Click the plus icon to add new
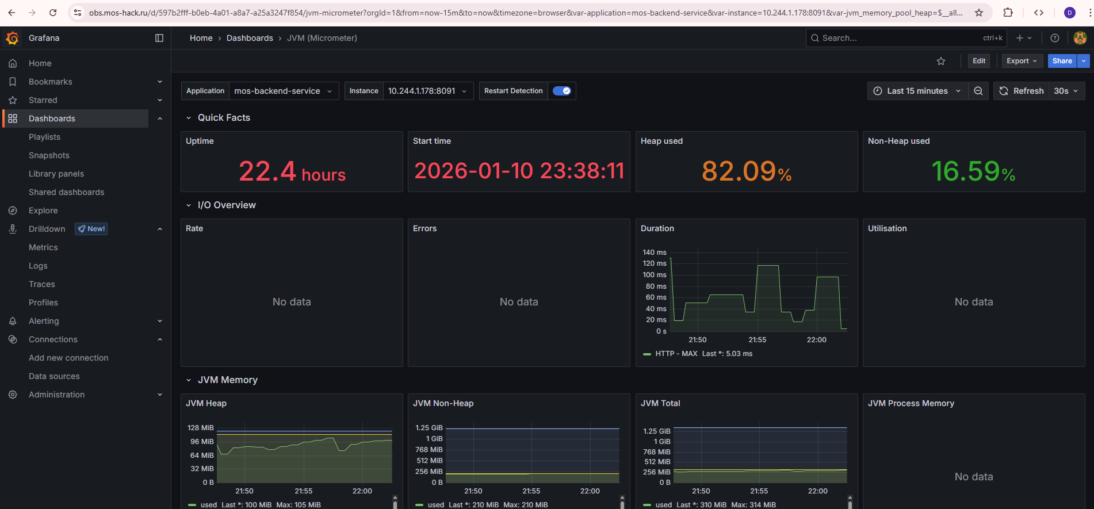 (1020, 38)
